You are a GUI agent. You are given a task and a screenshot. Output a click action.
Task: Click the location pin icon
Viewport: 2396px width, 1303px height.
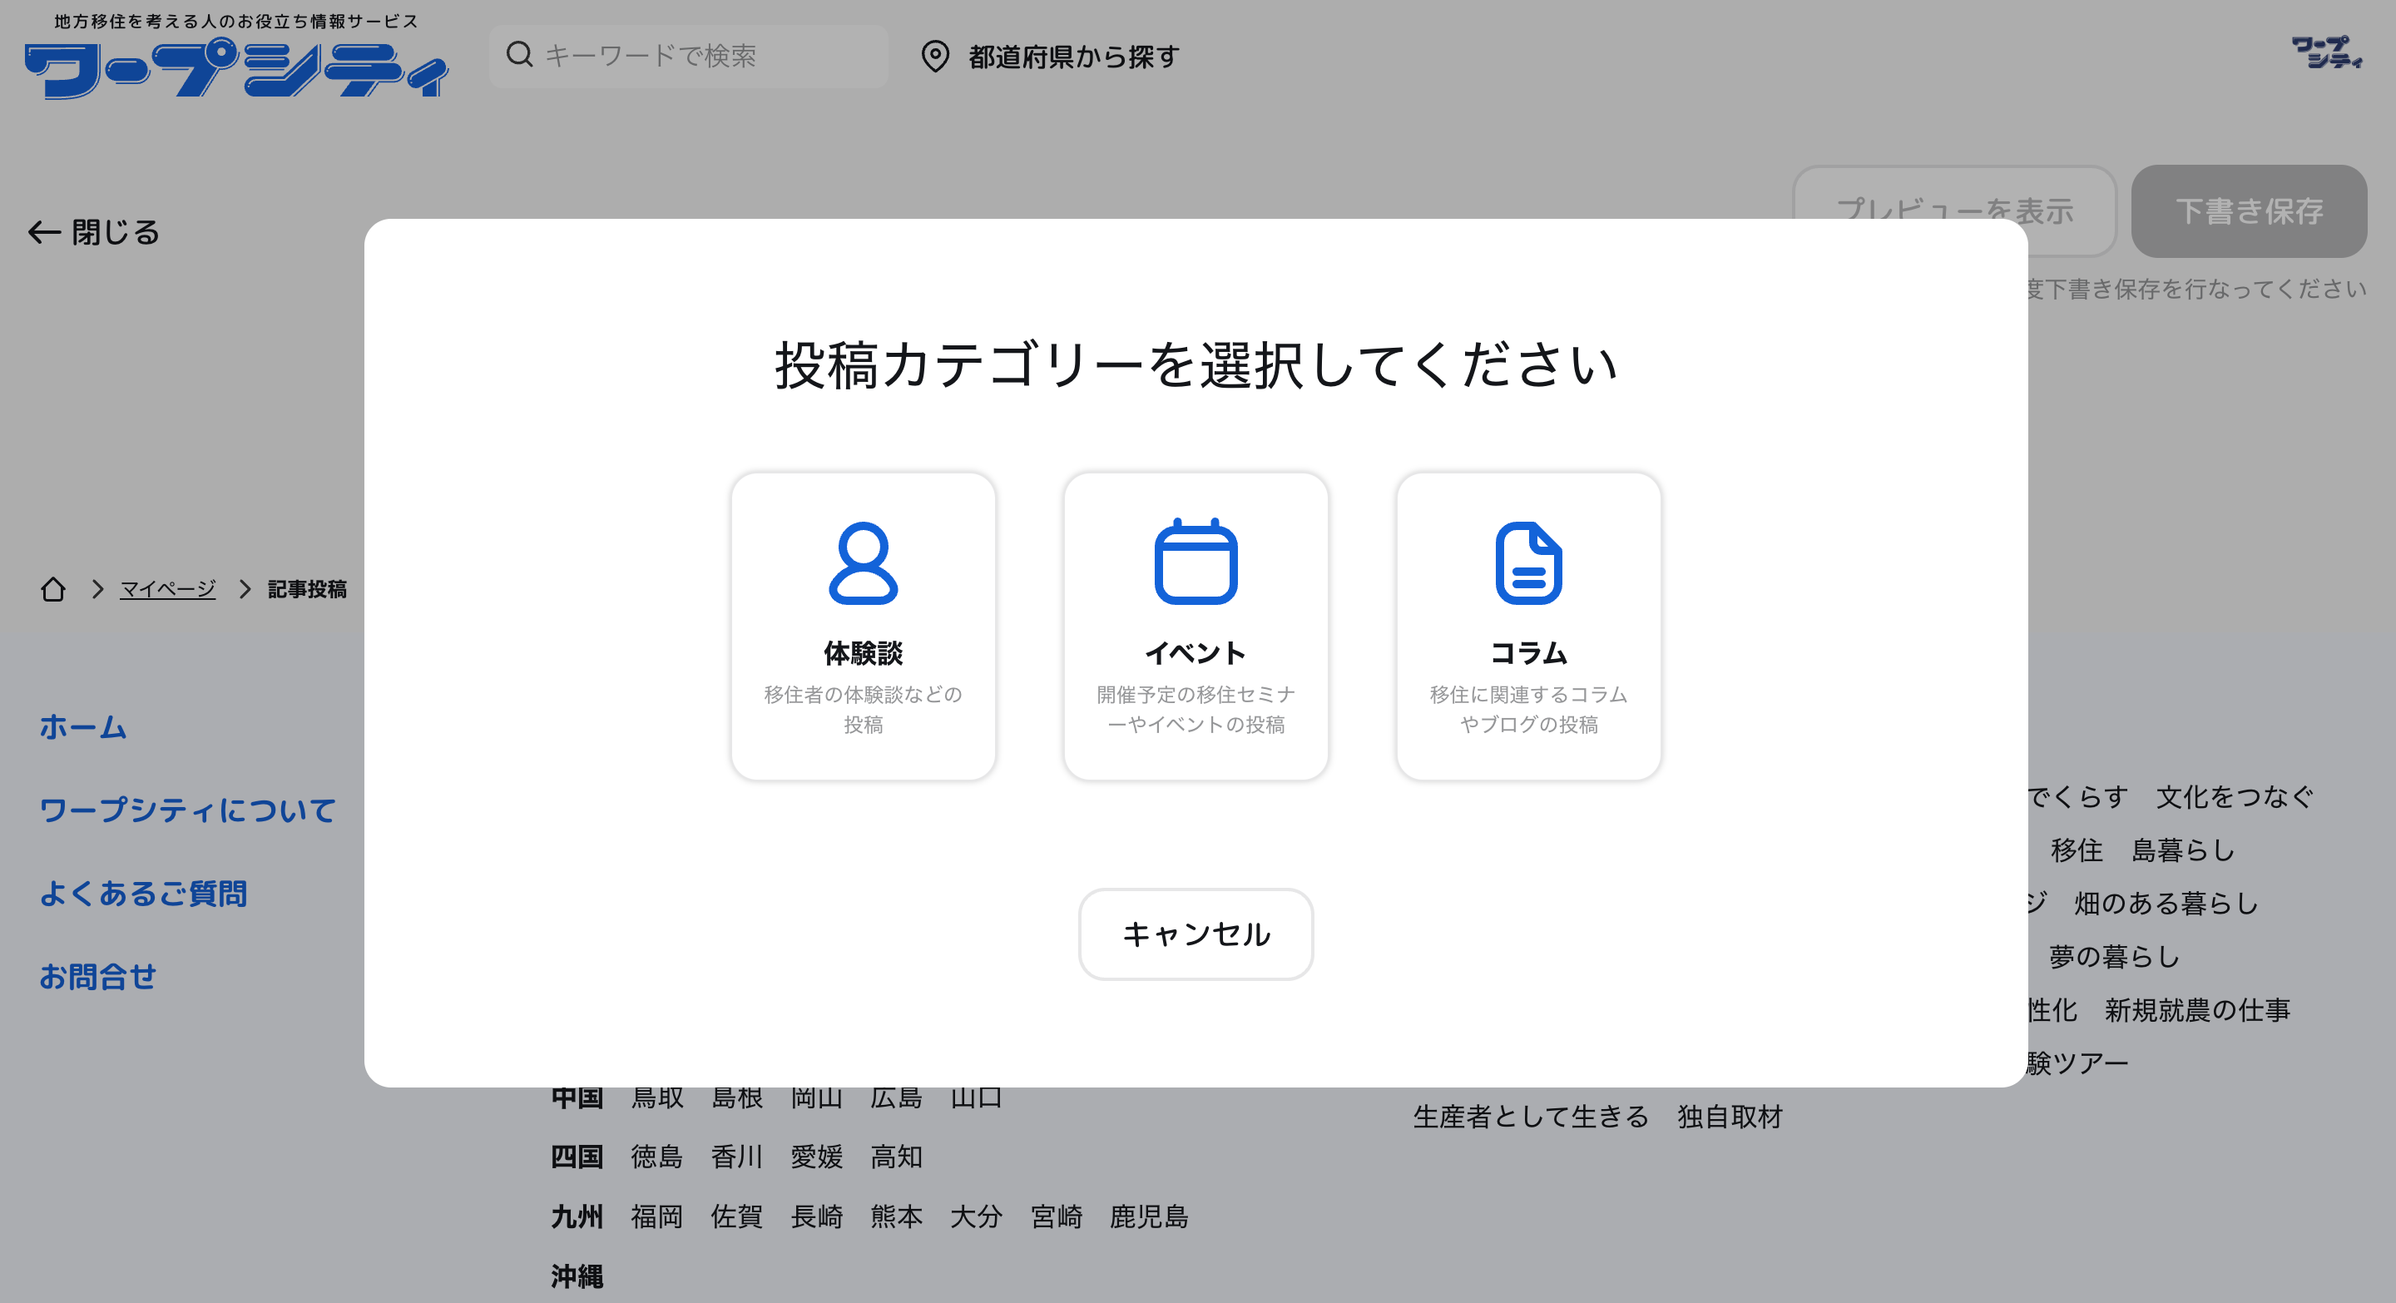tap(935, 56)
